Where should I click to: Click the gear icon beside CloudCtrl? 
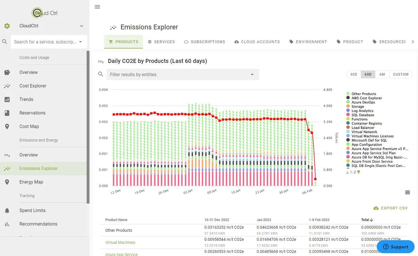(x=7, y=26)
